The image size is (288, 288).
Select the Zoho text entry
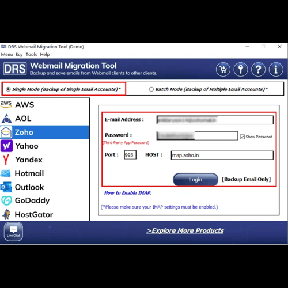point(24,132)
